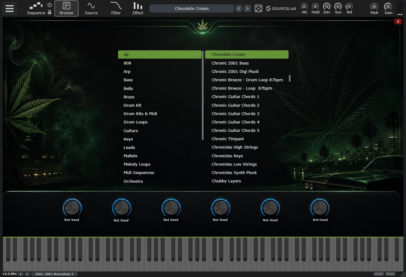
Task: Switch to the Browse tab
Action: (66, 8)
